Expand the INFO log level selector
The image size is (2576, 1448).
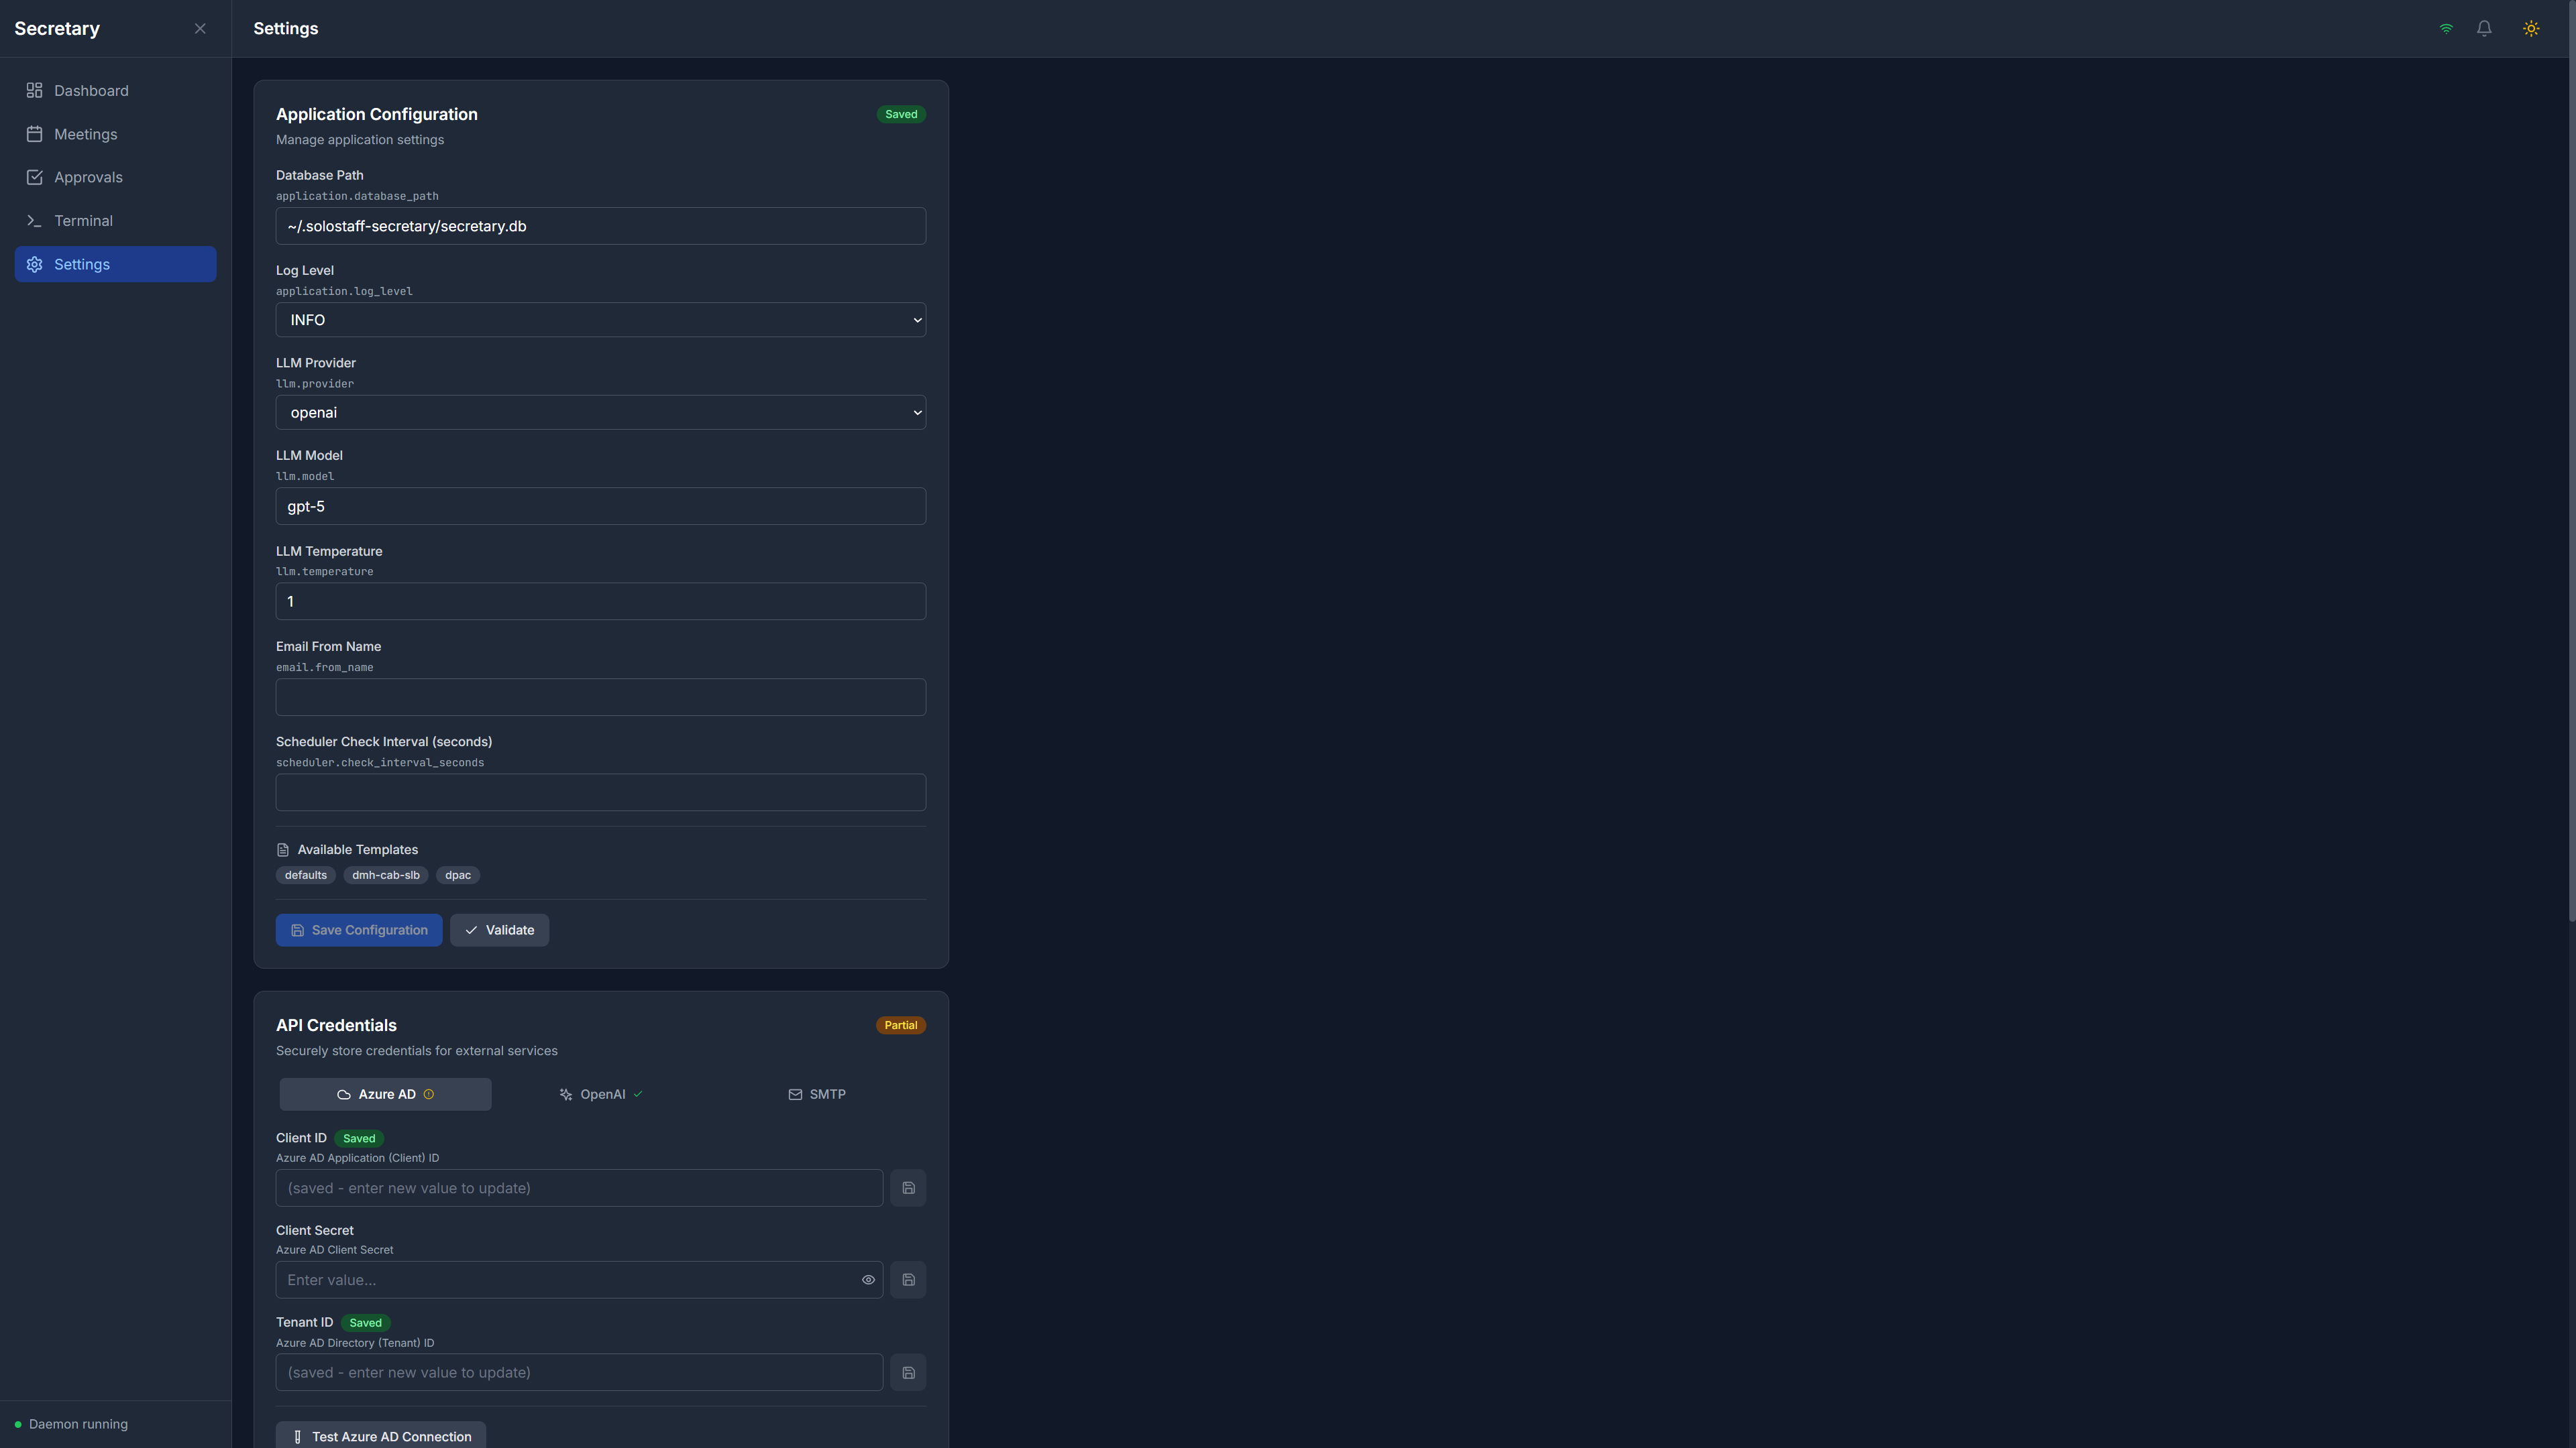600,320
